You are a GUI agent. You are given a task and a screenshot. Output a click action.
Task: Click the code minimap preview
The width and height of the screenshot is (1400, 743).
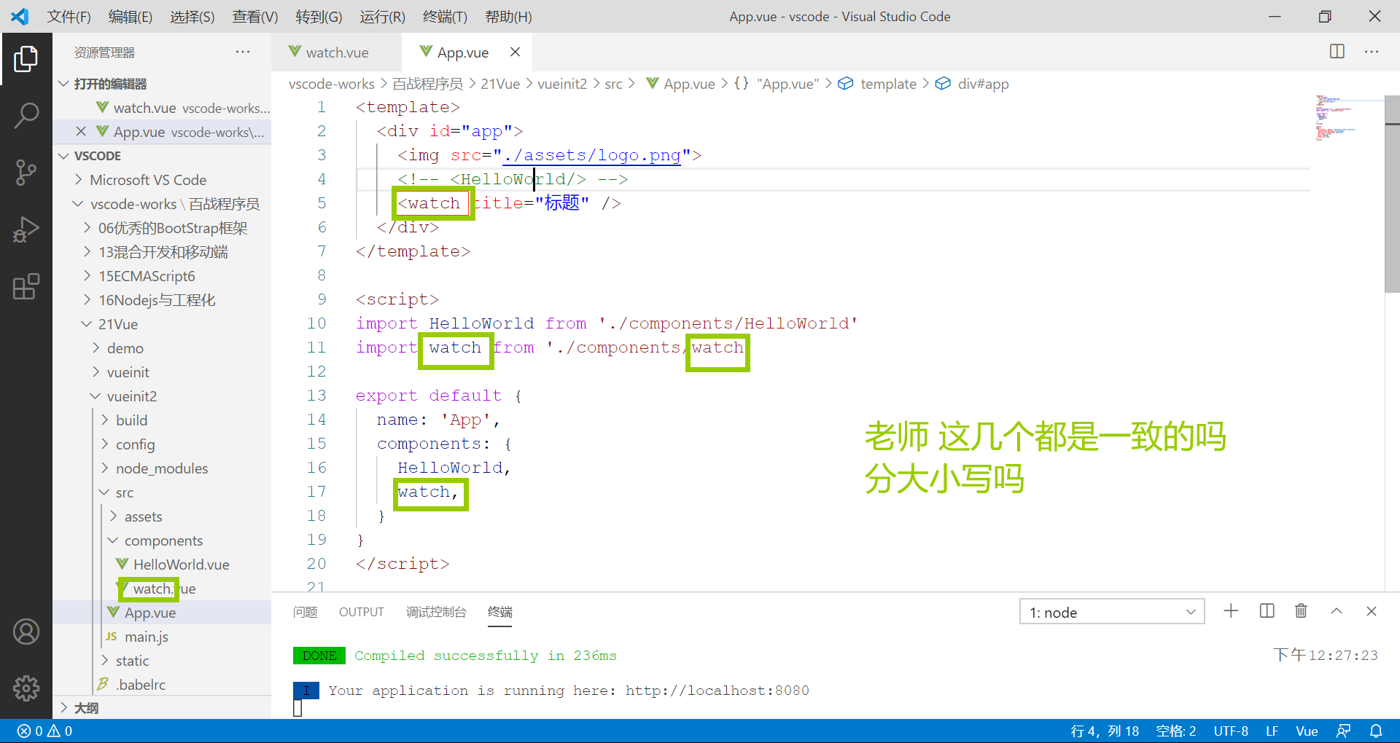click(x=1347, y=117)
